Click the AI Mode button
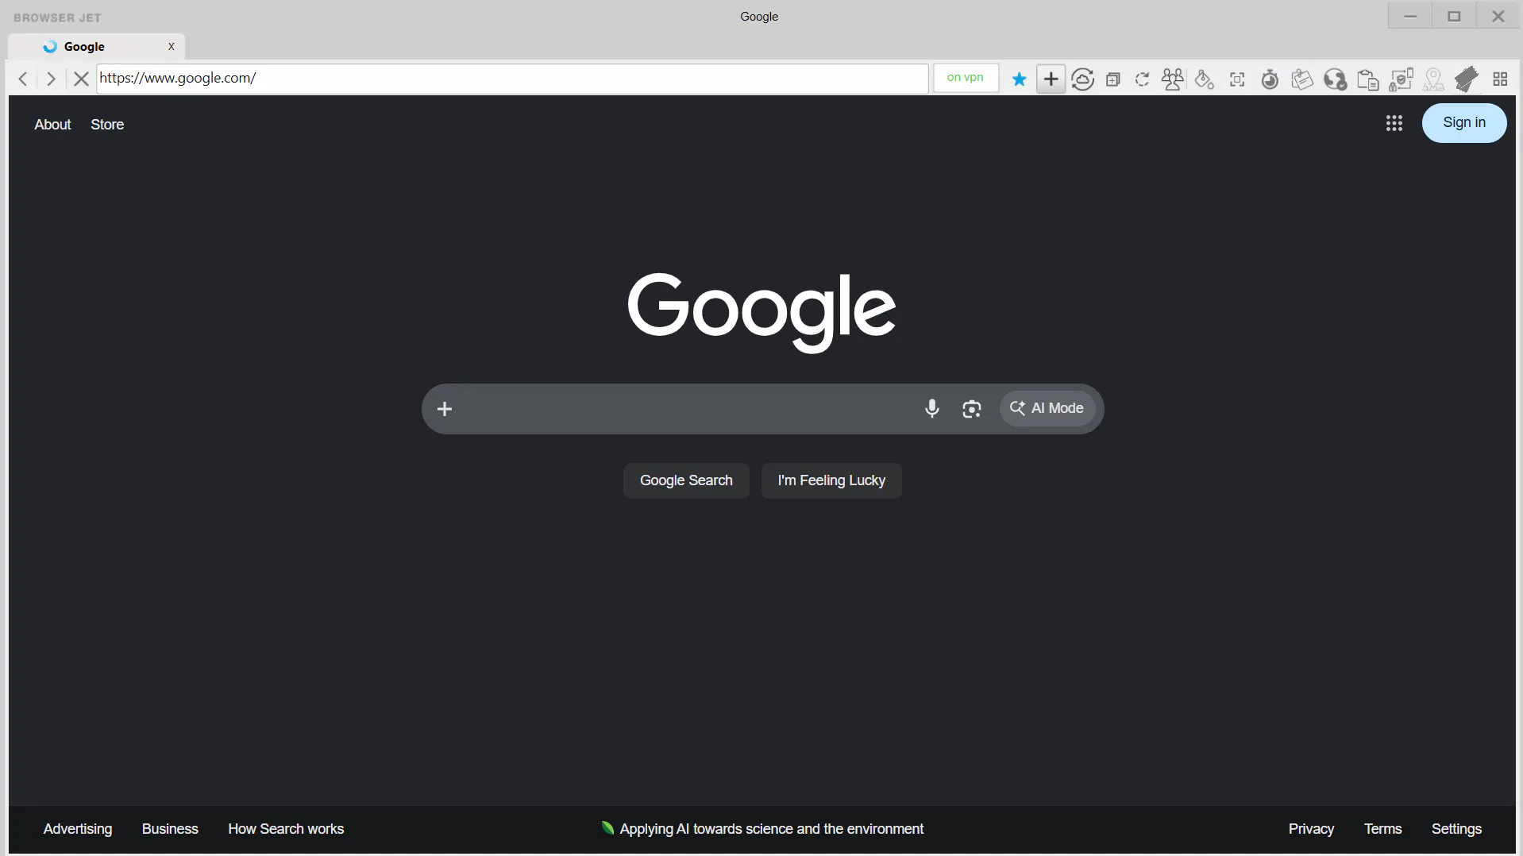This screenshot has height=856, width=1523. point(1047,408)
